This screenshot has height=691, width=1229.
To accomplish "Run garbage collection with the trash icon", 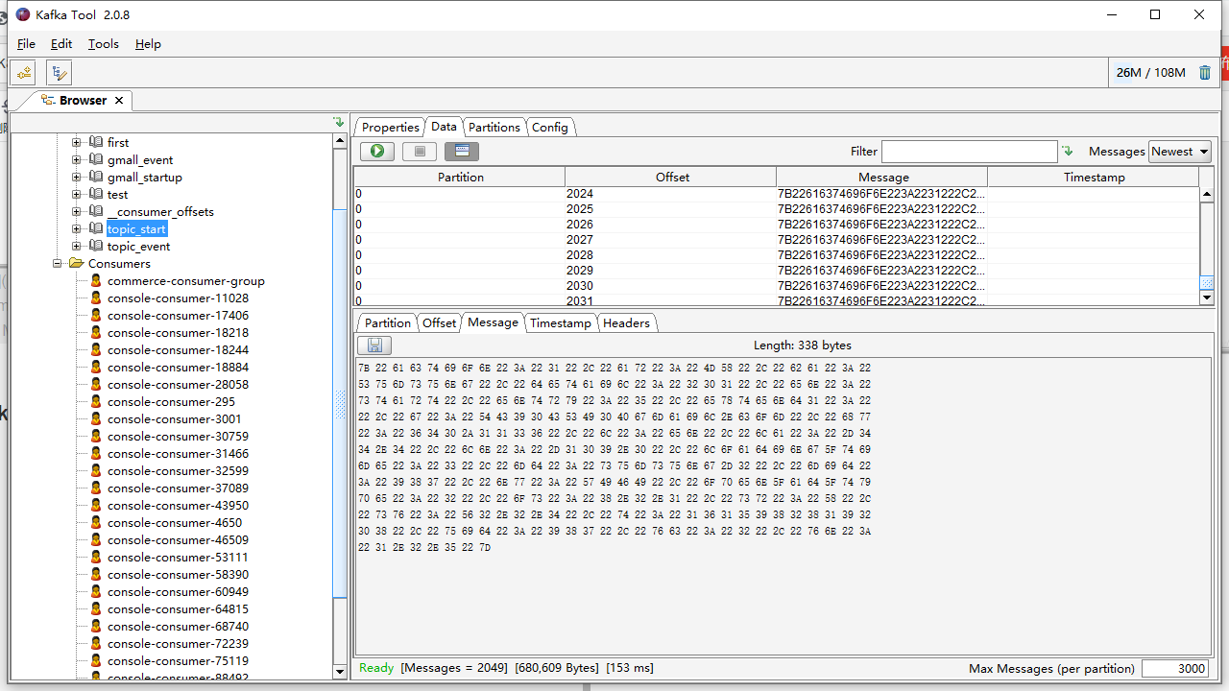I will [1205, 72].
